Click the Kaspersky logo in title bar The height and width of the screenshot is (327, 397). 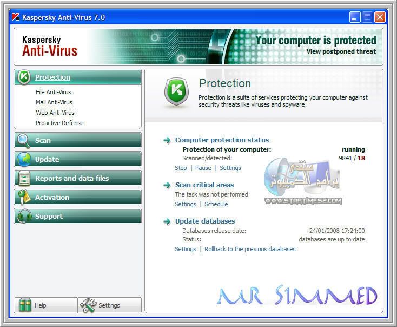16,17
